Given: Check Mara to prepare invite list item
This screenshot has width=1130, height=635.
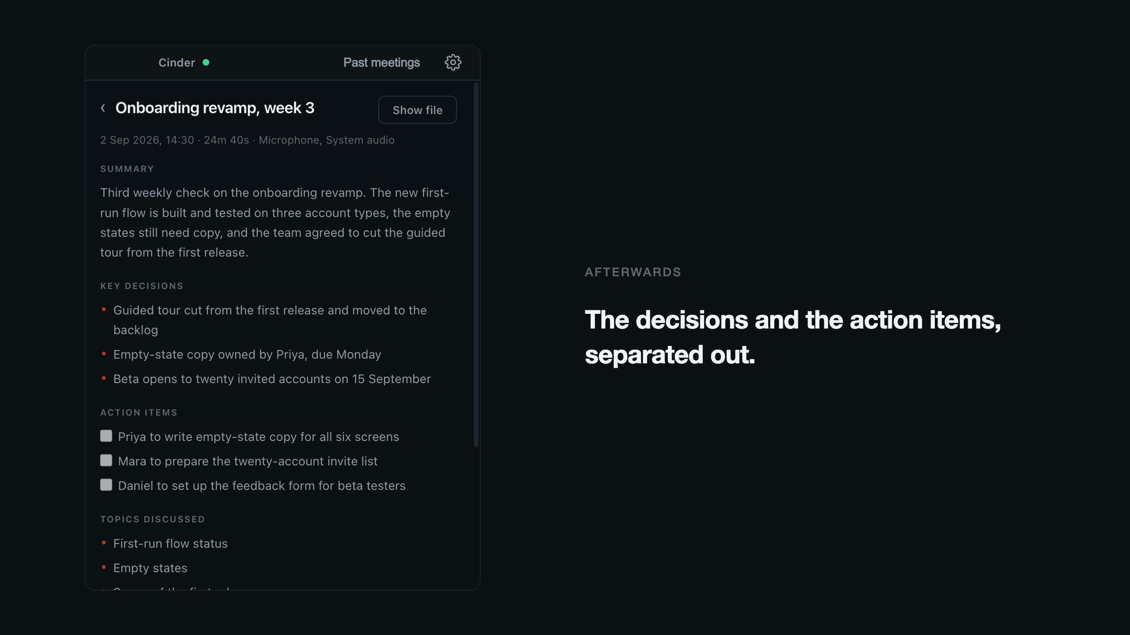Looking at the screenshot, I should click(x=106, y=460).
